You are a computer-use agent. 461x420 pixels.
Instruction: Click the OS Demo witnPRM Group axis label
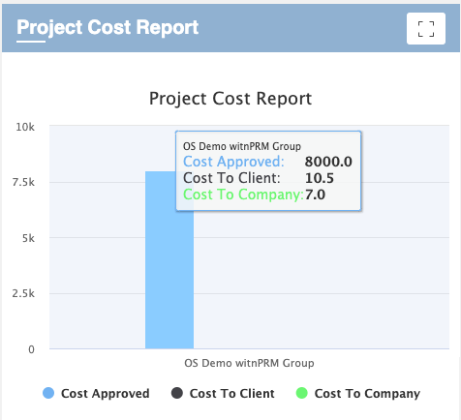click(x=249, y=363)
